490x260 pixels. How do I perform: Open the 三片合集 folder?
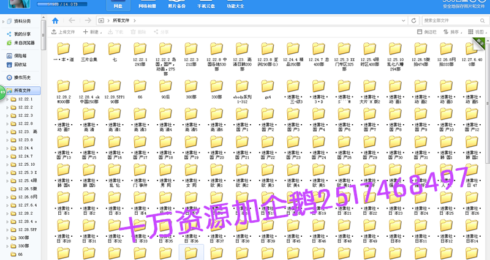[x=89, y=52]
